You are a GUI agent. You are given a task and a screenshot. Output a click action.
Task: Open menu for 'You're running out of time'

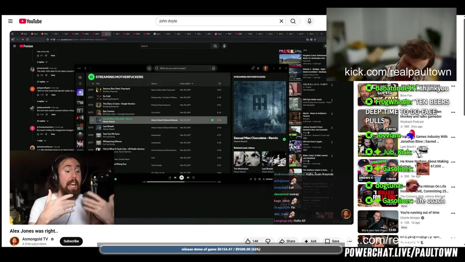point(453,213)
